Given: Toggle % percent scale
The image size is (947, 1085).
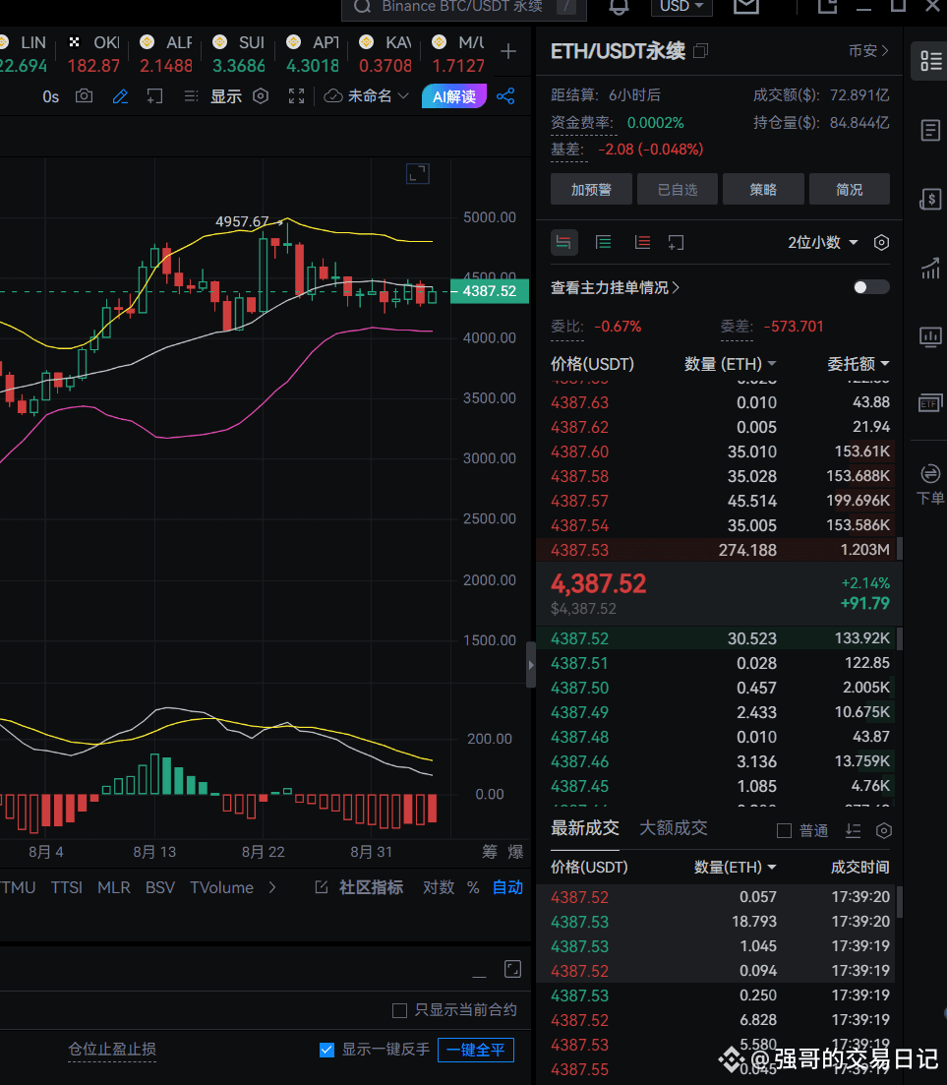Looking at the screenshot, I should [473, 887].
